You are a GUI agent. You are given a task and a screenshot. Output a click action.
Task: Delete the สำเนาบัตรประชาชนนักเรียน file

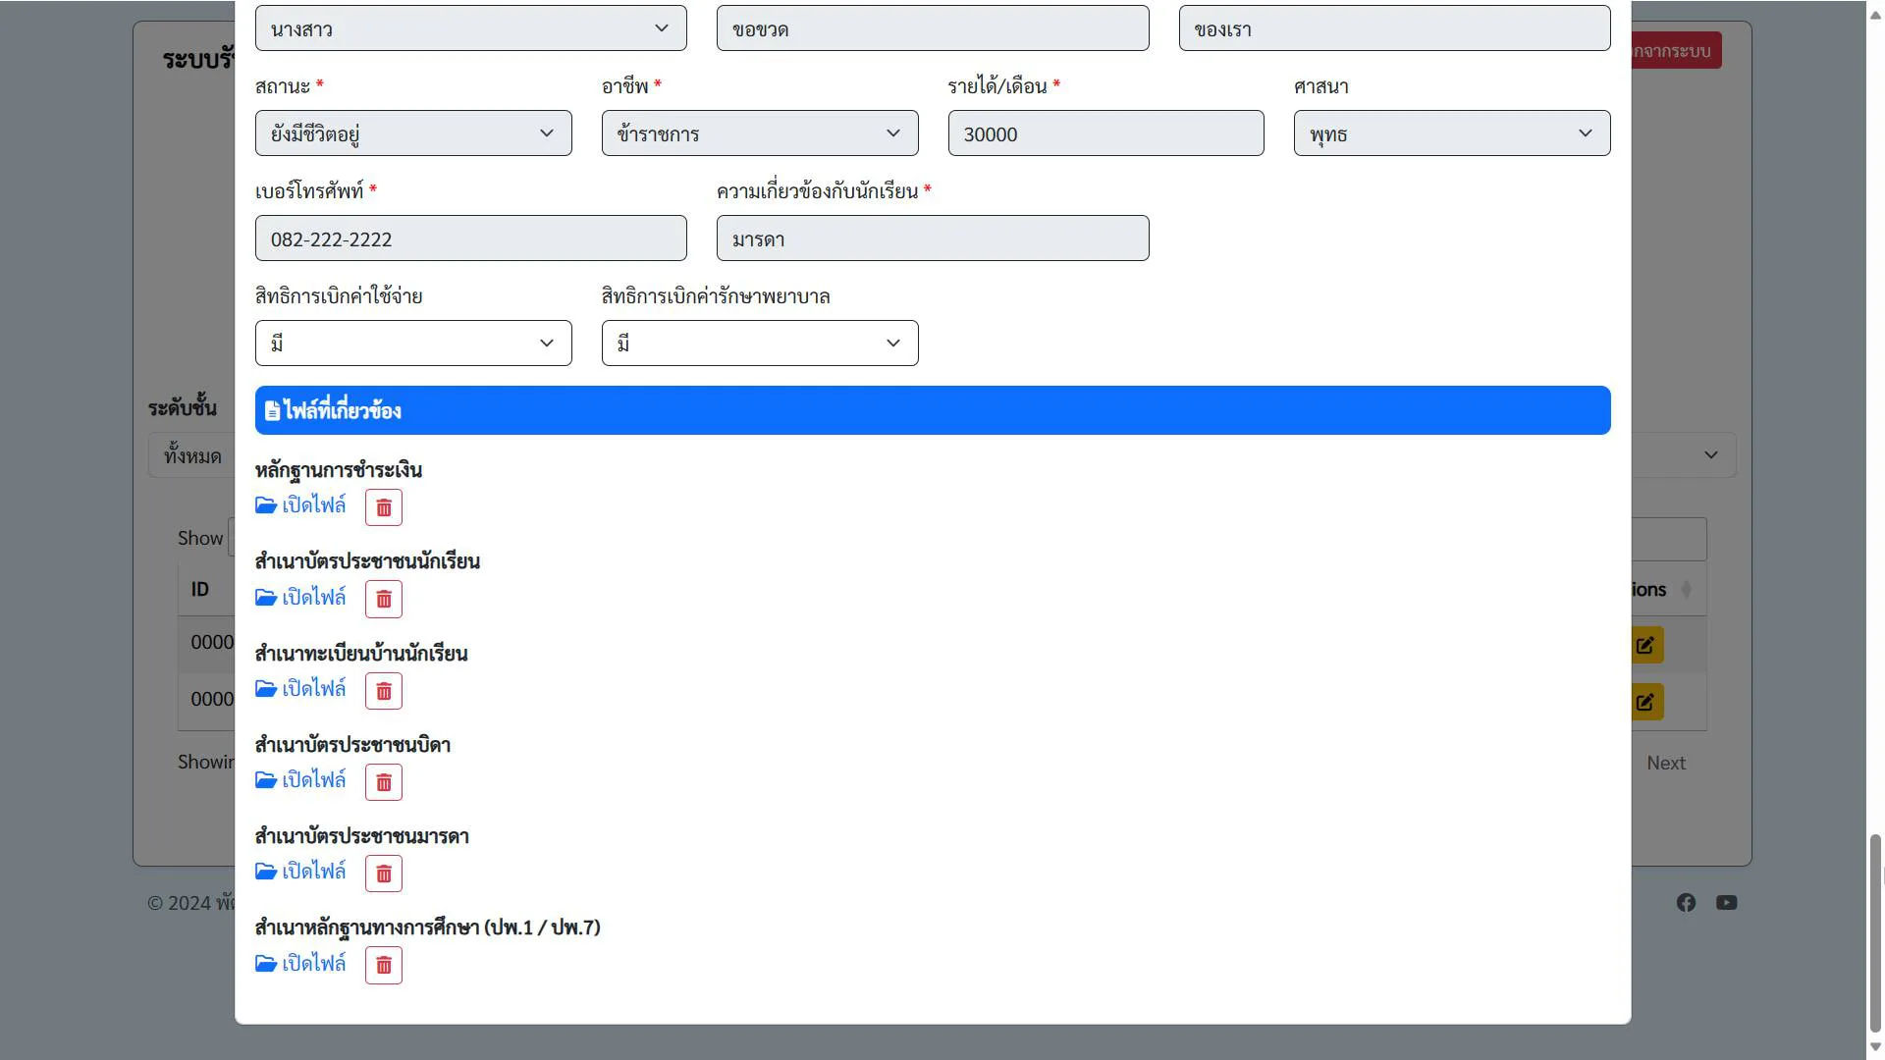(x=384, y=599)
